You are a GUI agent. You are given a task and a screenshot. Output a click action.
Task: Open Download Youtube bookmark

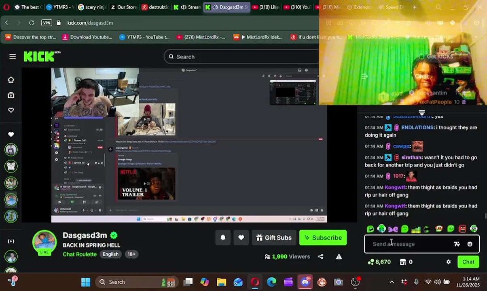tap(87, 37)
